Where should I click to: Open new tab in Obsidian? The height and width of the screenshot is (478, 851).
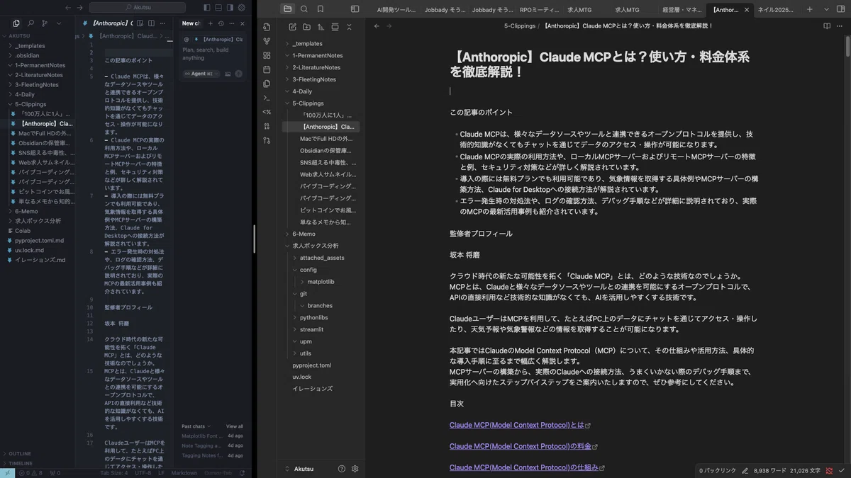[x=810, y=10]
